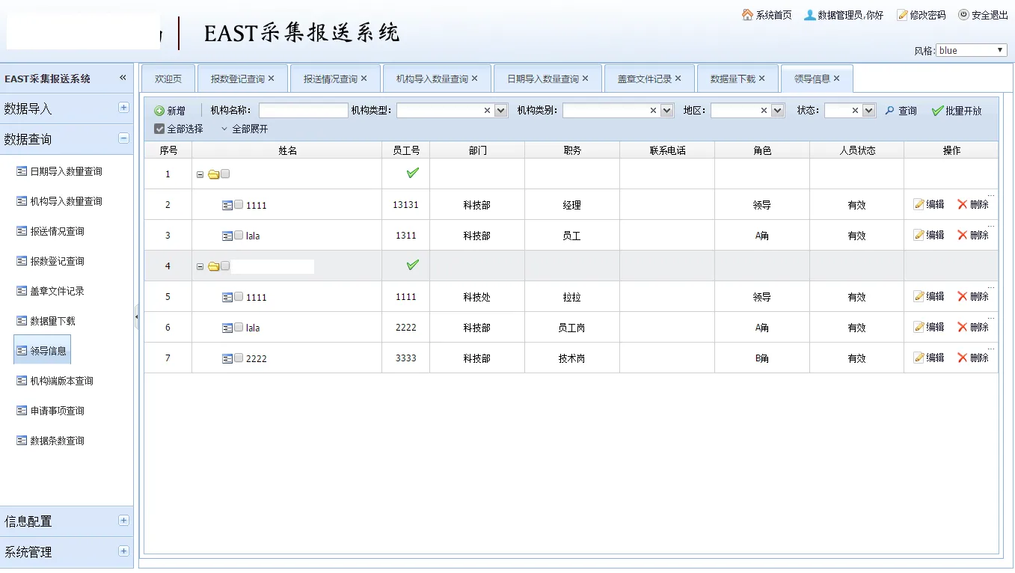1015x573 pixels.
Task: Collapse the left sidebar with double-arrow icon
Action: pos(123,78)
